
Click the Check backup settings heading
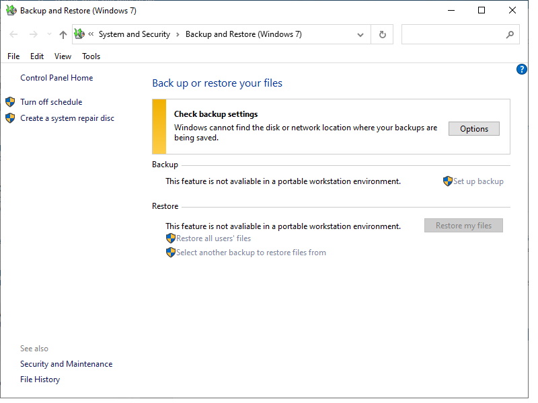point(216,114)
